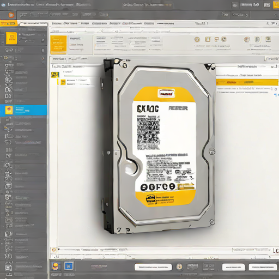Click the hard drive image in the main panel
The height and width of the screenshot is (279, 279).
159,146
